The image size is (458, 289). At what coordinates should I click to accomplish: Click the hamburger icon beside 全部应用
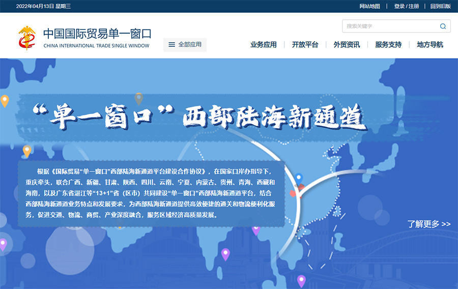(x=172, y=45)
